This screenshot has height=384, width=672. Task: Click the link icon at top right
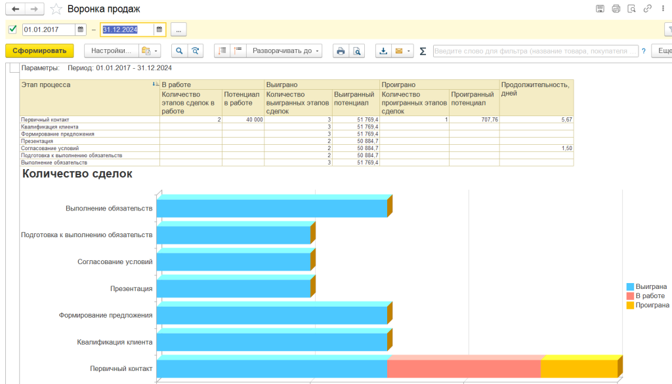pyautogui.click(x=647, y=9)
